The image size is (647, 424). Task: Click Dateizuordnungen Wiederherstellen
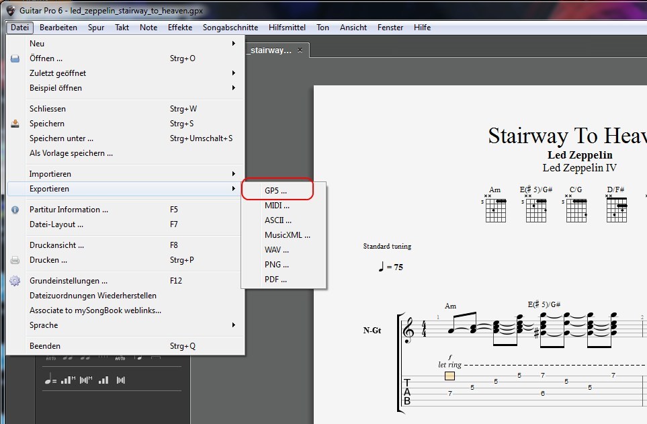(124, 296)
